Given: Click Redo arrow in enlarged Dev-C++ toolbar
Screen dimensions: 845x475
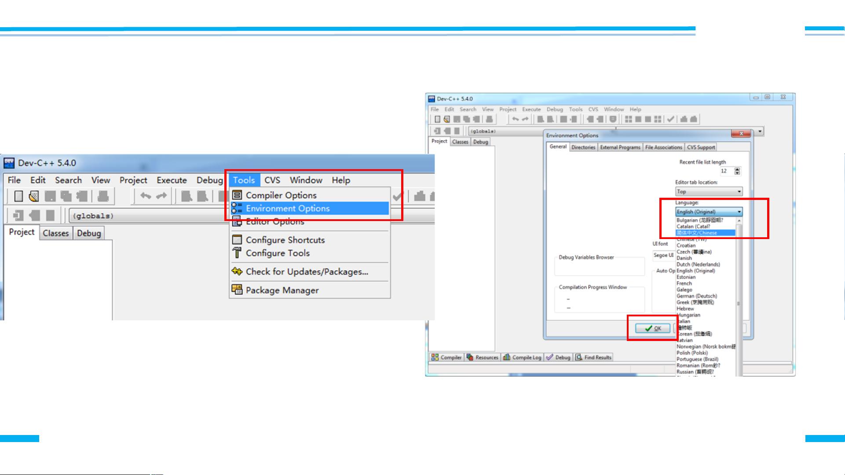Looking at the screenshot, I should tap(161, 196).
